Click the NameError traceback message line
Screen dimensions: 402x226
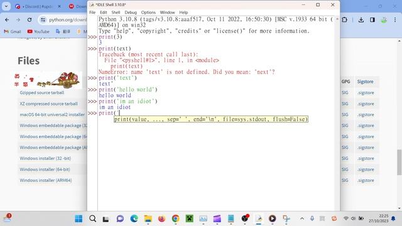(187, 72)
